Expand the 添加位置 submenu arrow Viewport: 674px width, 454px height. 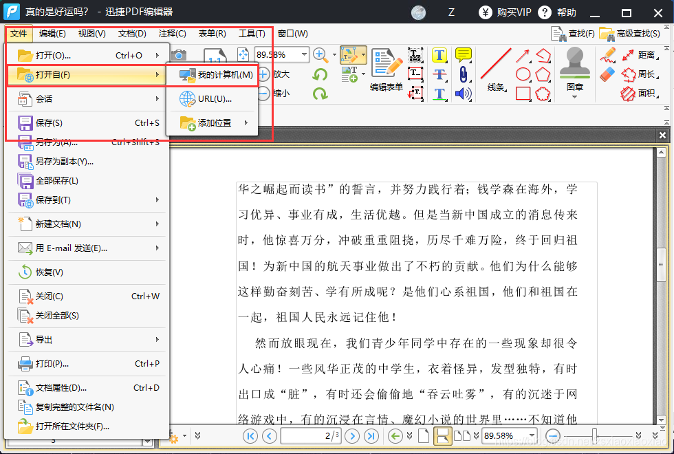click(x=246, y=122)
